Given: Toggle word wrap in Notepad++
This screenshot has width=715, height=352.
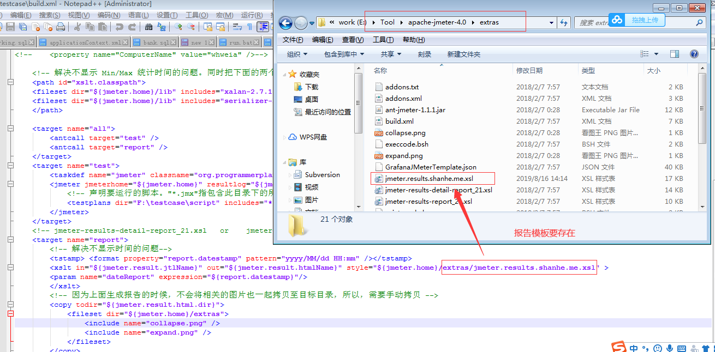Looking at the screenshot, I should point(237,27).
